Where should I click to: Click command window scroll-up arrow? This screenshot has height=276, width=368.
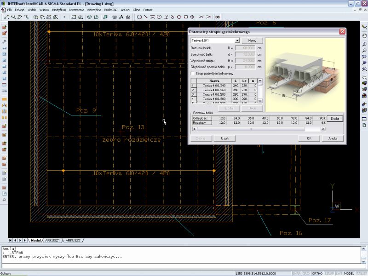click(363, 248)
